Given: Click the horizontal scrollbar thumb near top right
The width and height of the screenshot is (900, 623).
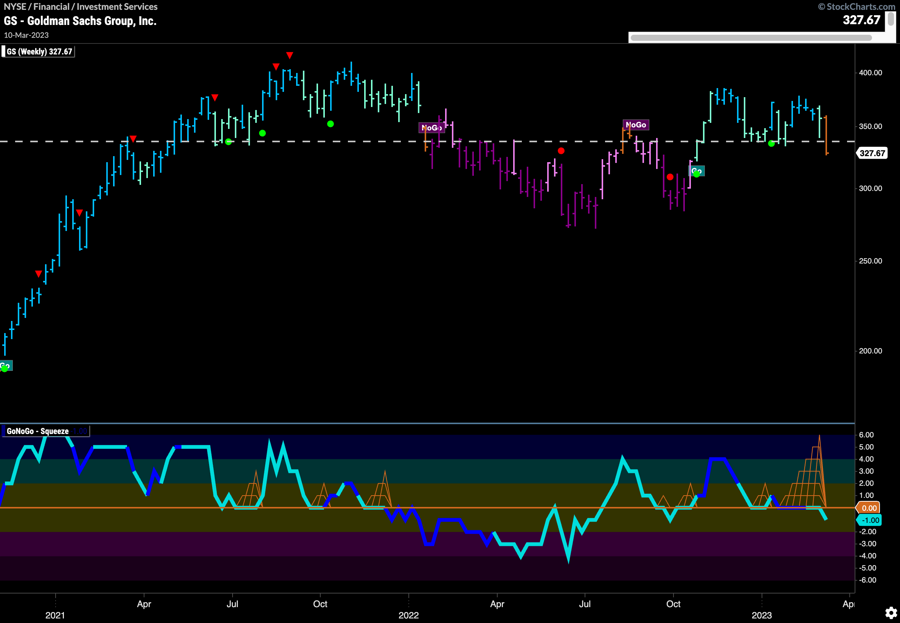Looking at the screenshot, I should (x=751, y=37).
